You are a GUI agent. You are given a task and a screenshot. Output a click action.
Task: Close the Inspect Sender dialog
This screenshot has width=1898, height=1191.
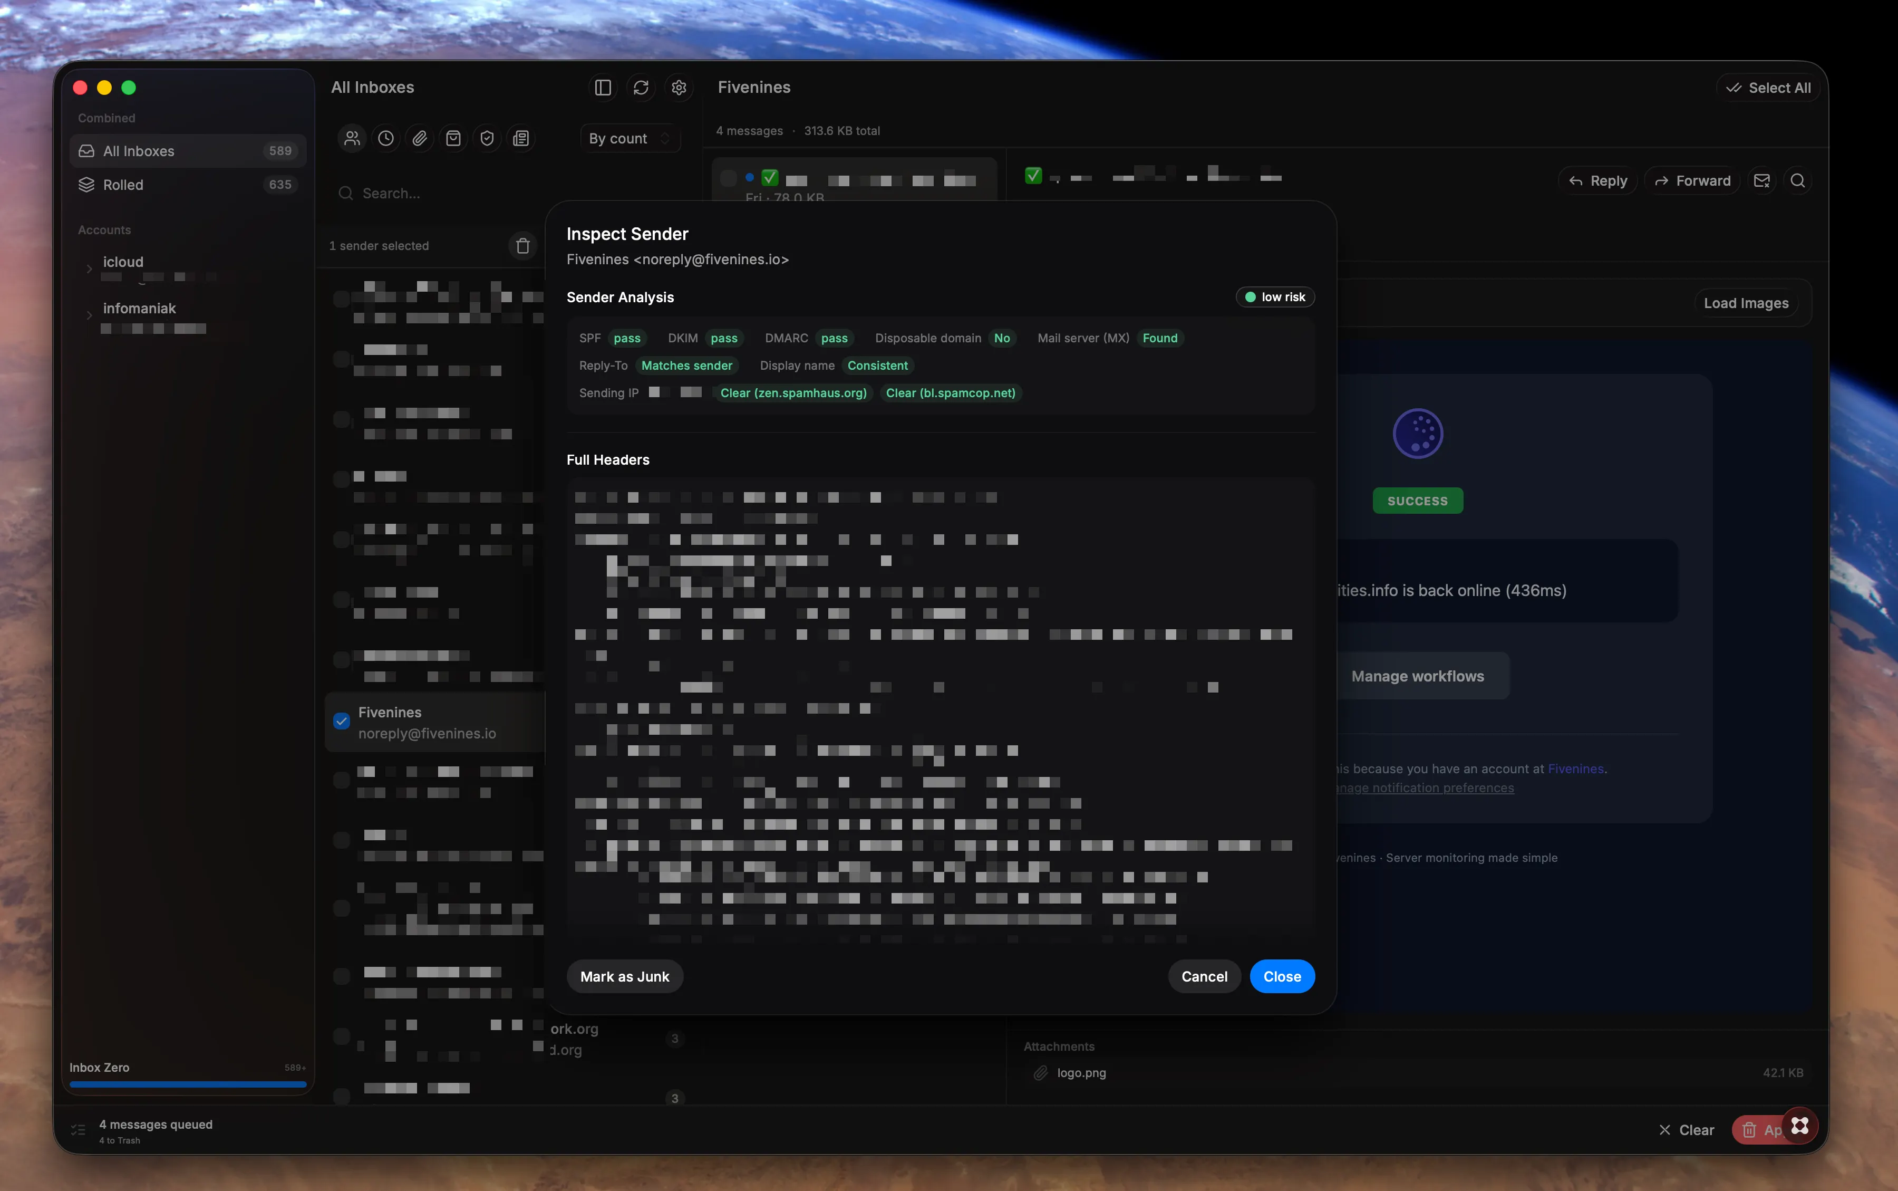[1282, 977]
